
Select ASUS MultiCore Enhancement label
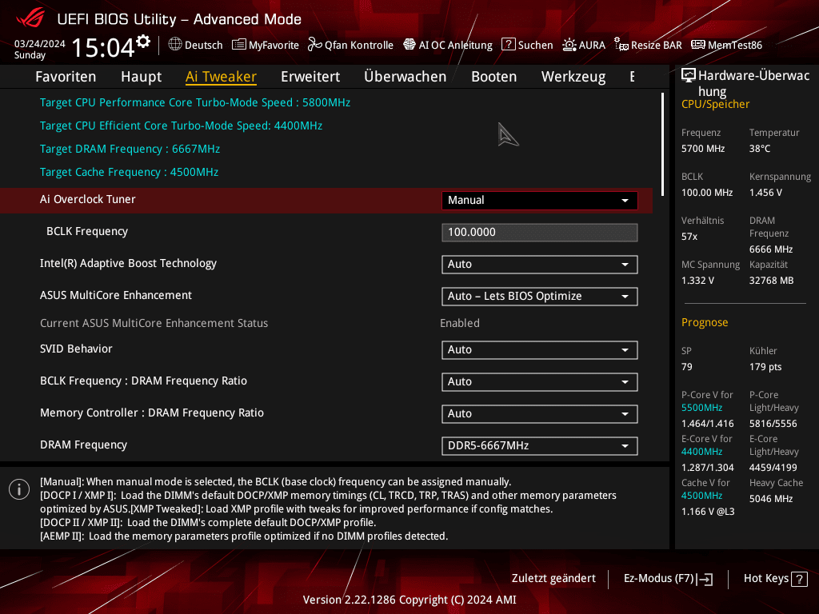tap(116, 296)
